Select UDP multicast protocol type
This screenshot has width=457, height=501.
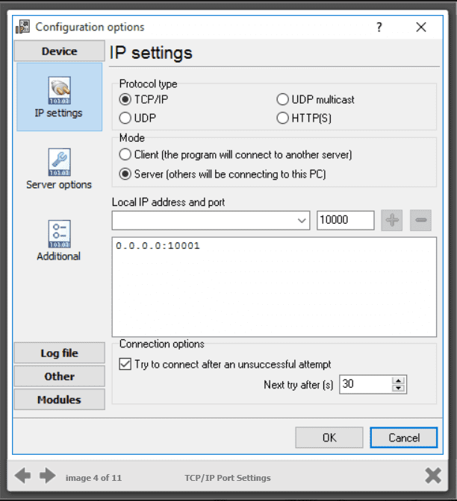point(282,99)
